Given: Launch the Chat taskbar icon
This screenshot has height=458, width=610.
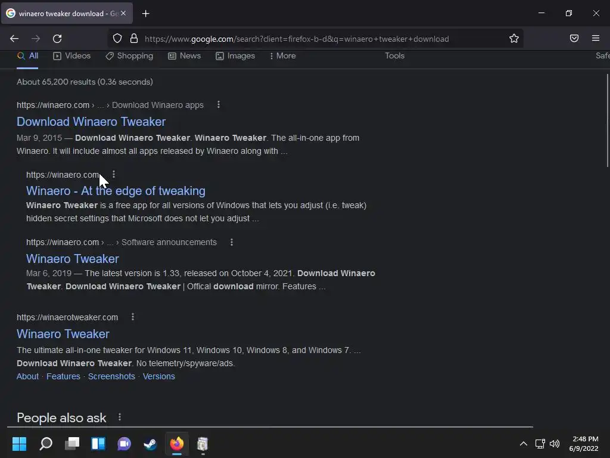Looking at the screenshot, I should [124, 444].
